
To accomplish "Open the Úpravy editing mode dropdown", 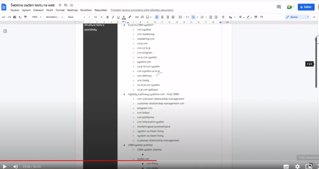I will [x=297, y=17].
